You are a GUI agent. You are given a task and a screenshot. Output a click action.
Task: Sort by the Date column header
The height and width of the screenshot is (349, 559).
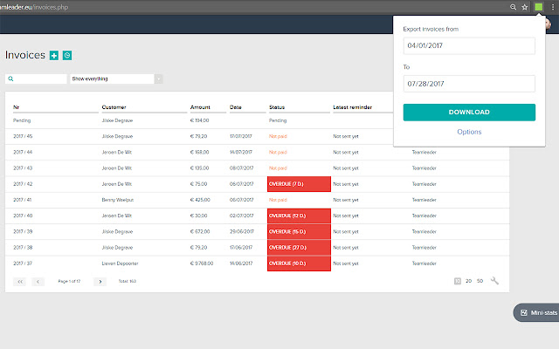tap(235, 107)
